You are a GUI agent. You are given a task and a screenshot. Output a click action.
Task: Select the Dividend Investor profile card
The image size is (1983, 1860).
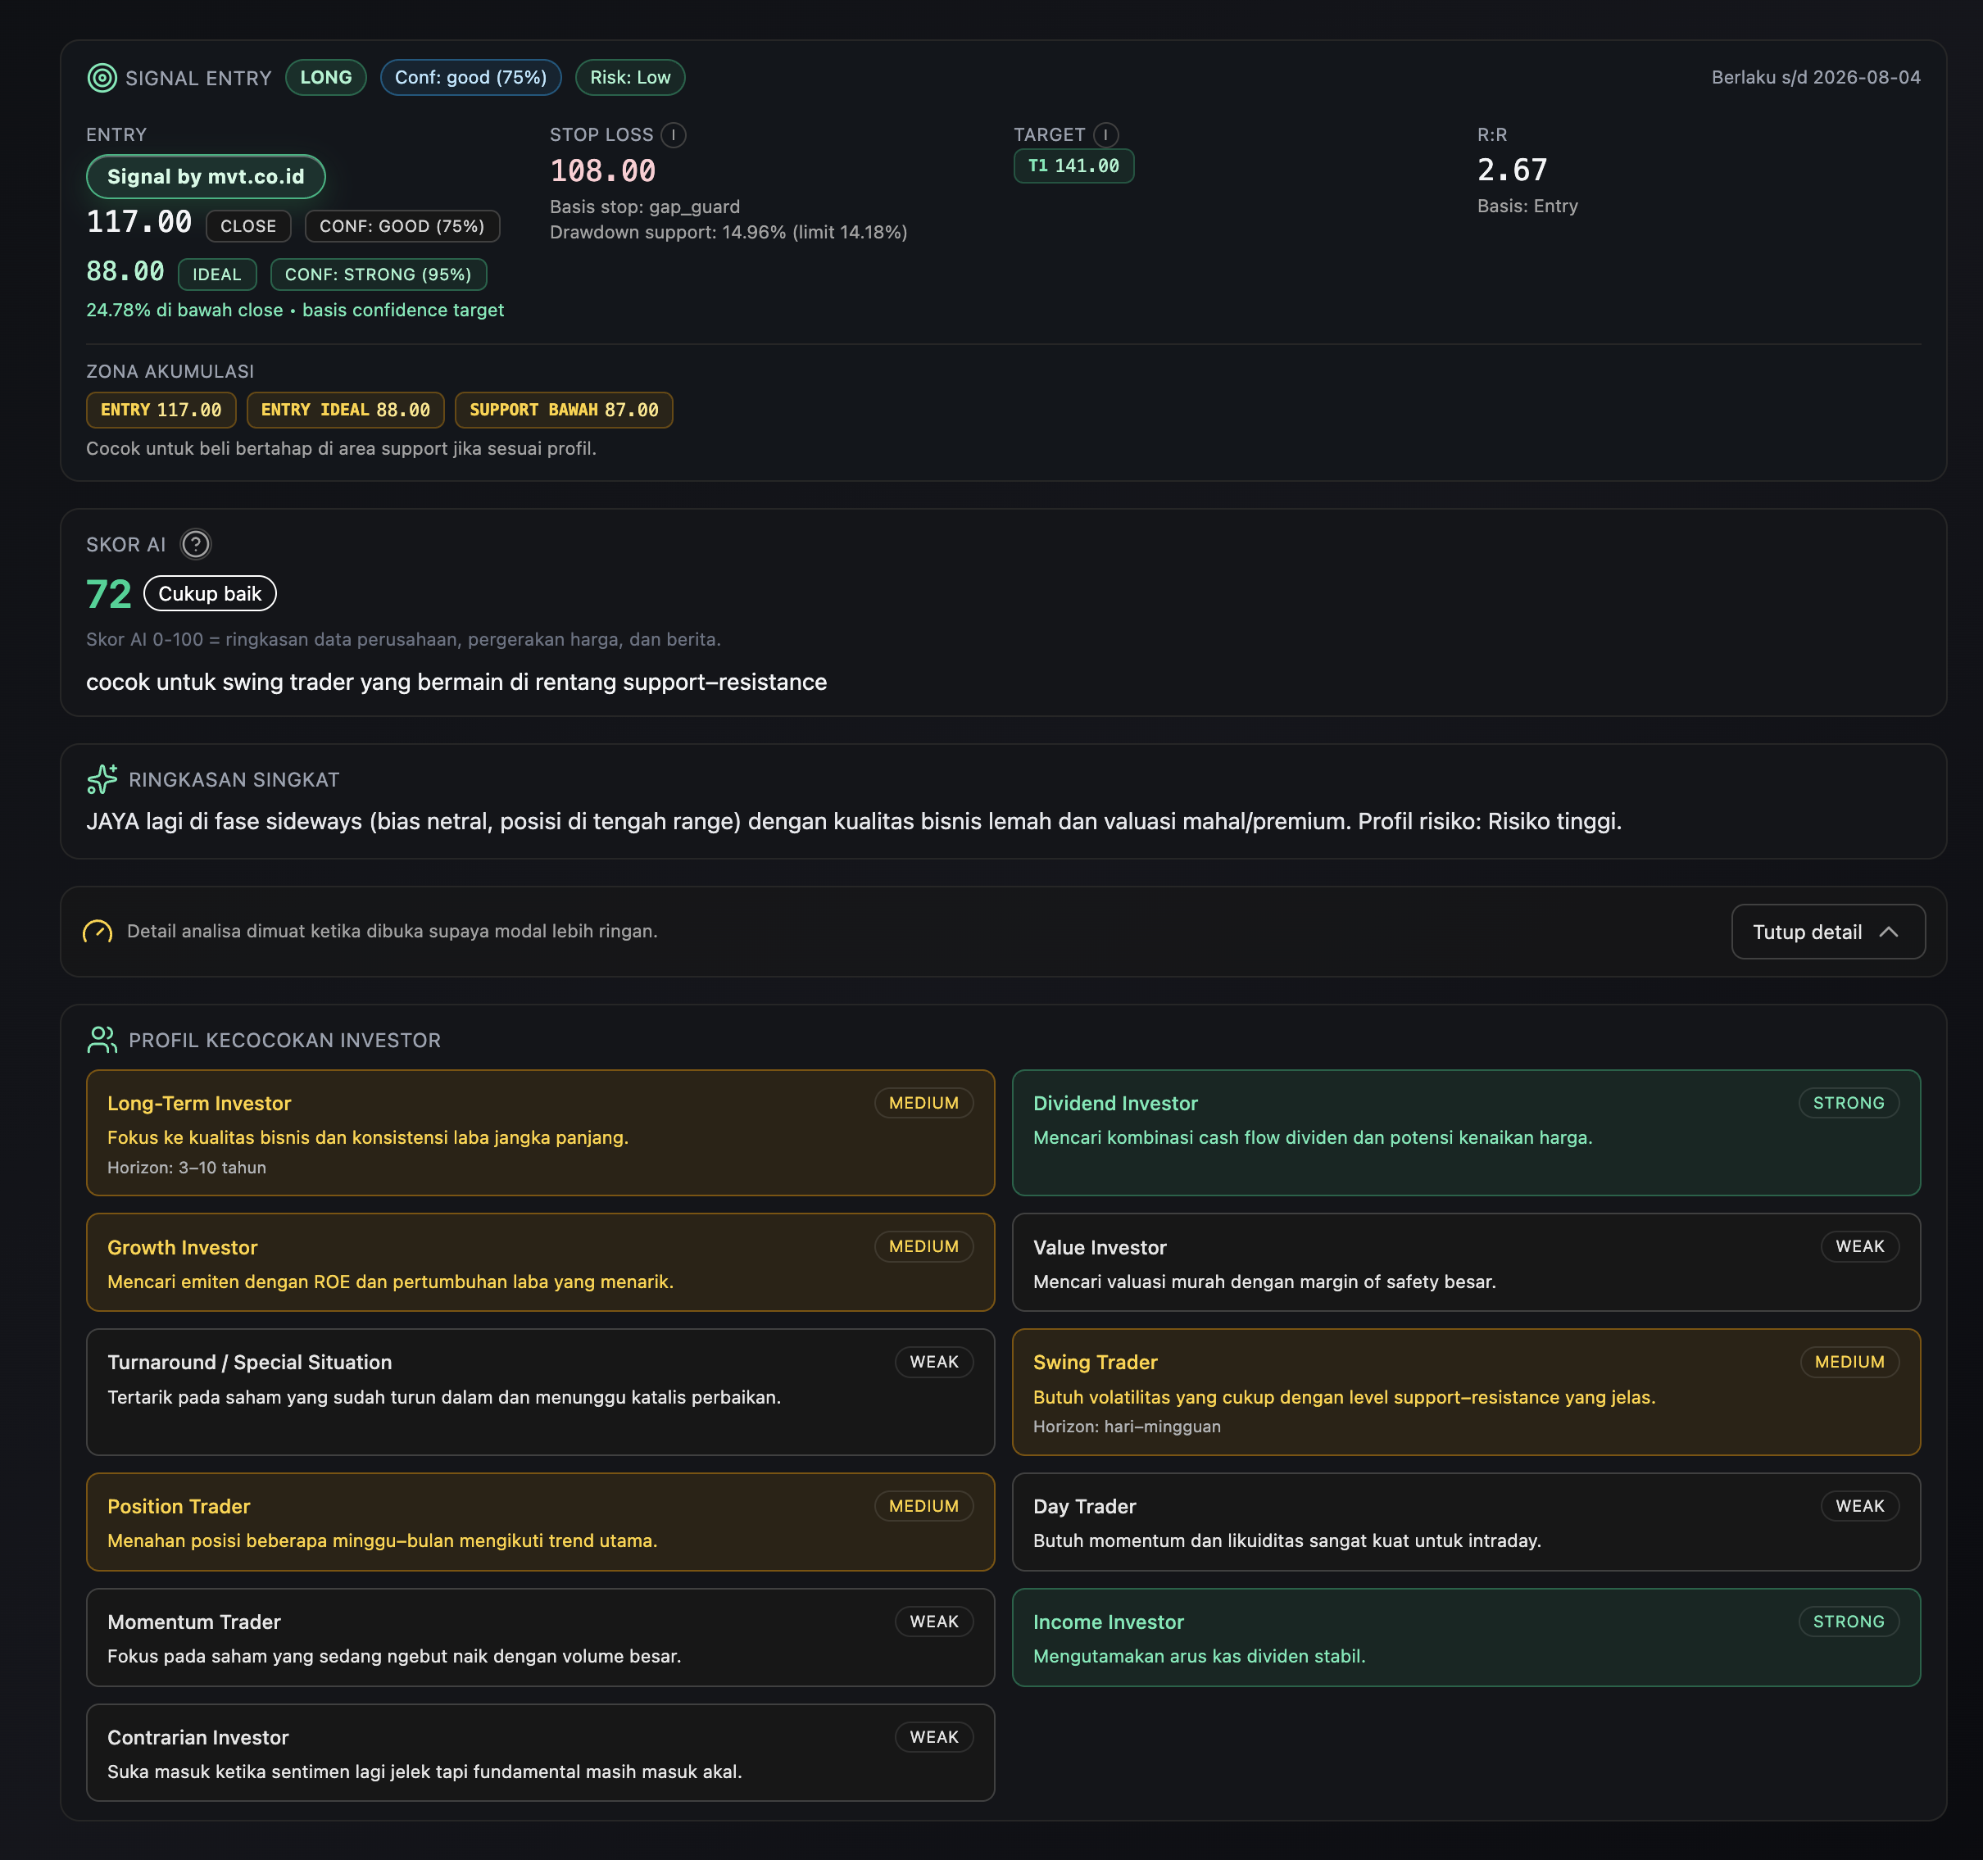click(x=1465, y=1132)
